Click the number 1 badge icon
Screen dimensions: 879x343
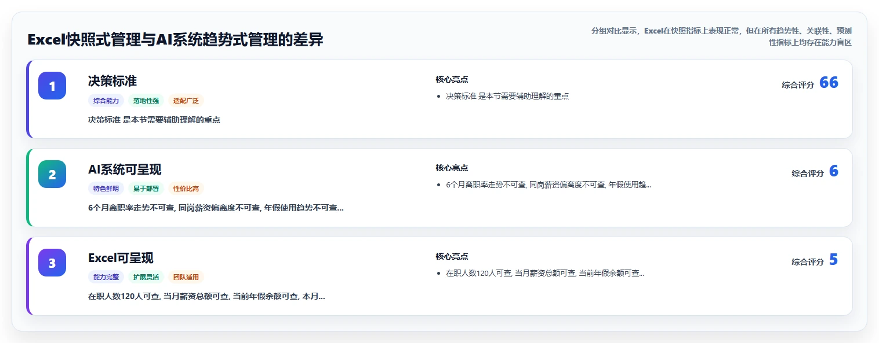coord(52,86)
